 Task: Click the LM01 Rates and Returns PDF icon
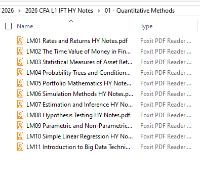click(20, 40)
